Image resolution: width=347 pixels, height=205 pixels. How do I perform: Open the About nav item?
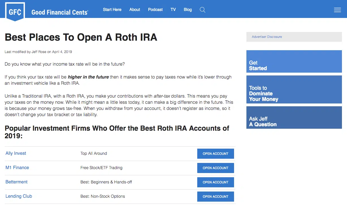coord(135,10)
